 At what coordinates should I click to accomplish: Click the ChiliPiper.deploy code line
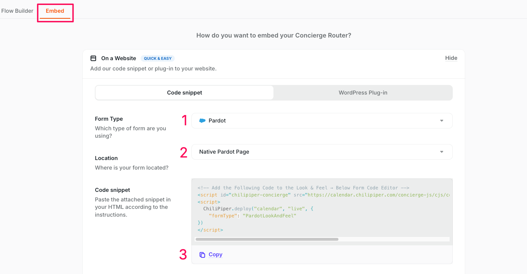[258, 209]
